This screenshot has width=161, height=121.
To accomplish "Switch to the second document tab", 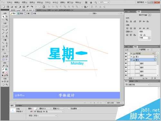I will click(55, 10).
